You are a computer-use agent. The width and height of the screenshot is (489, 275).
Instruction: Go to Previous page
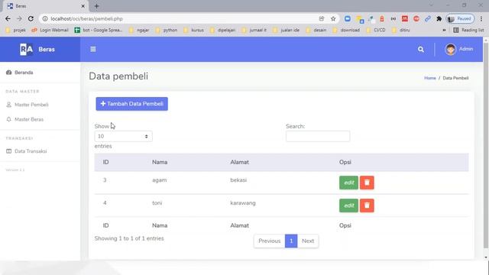click(x=270, y=241)
